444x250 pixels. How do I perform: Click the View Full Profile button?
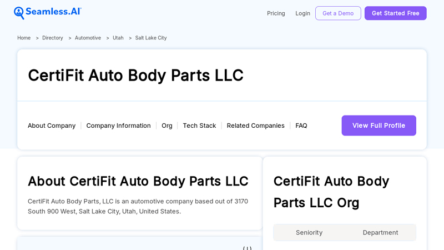tap(379, 126)
